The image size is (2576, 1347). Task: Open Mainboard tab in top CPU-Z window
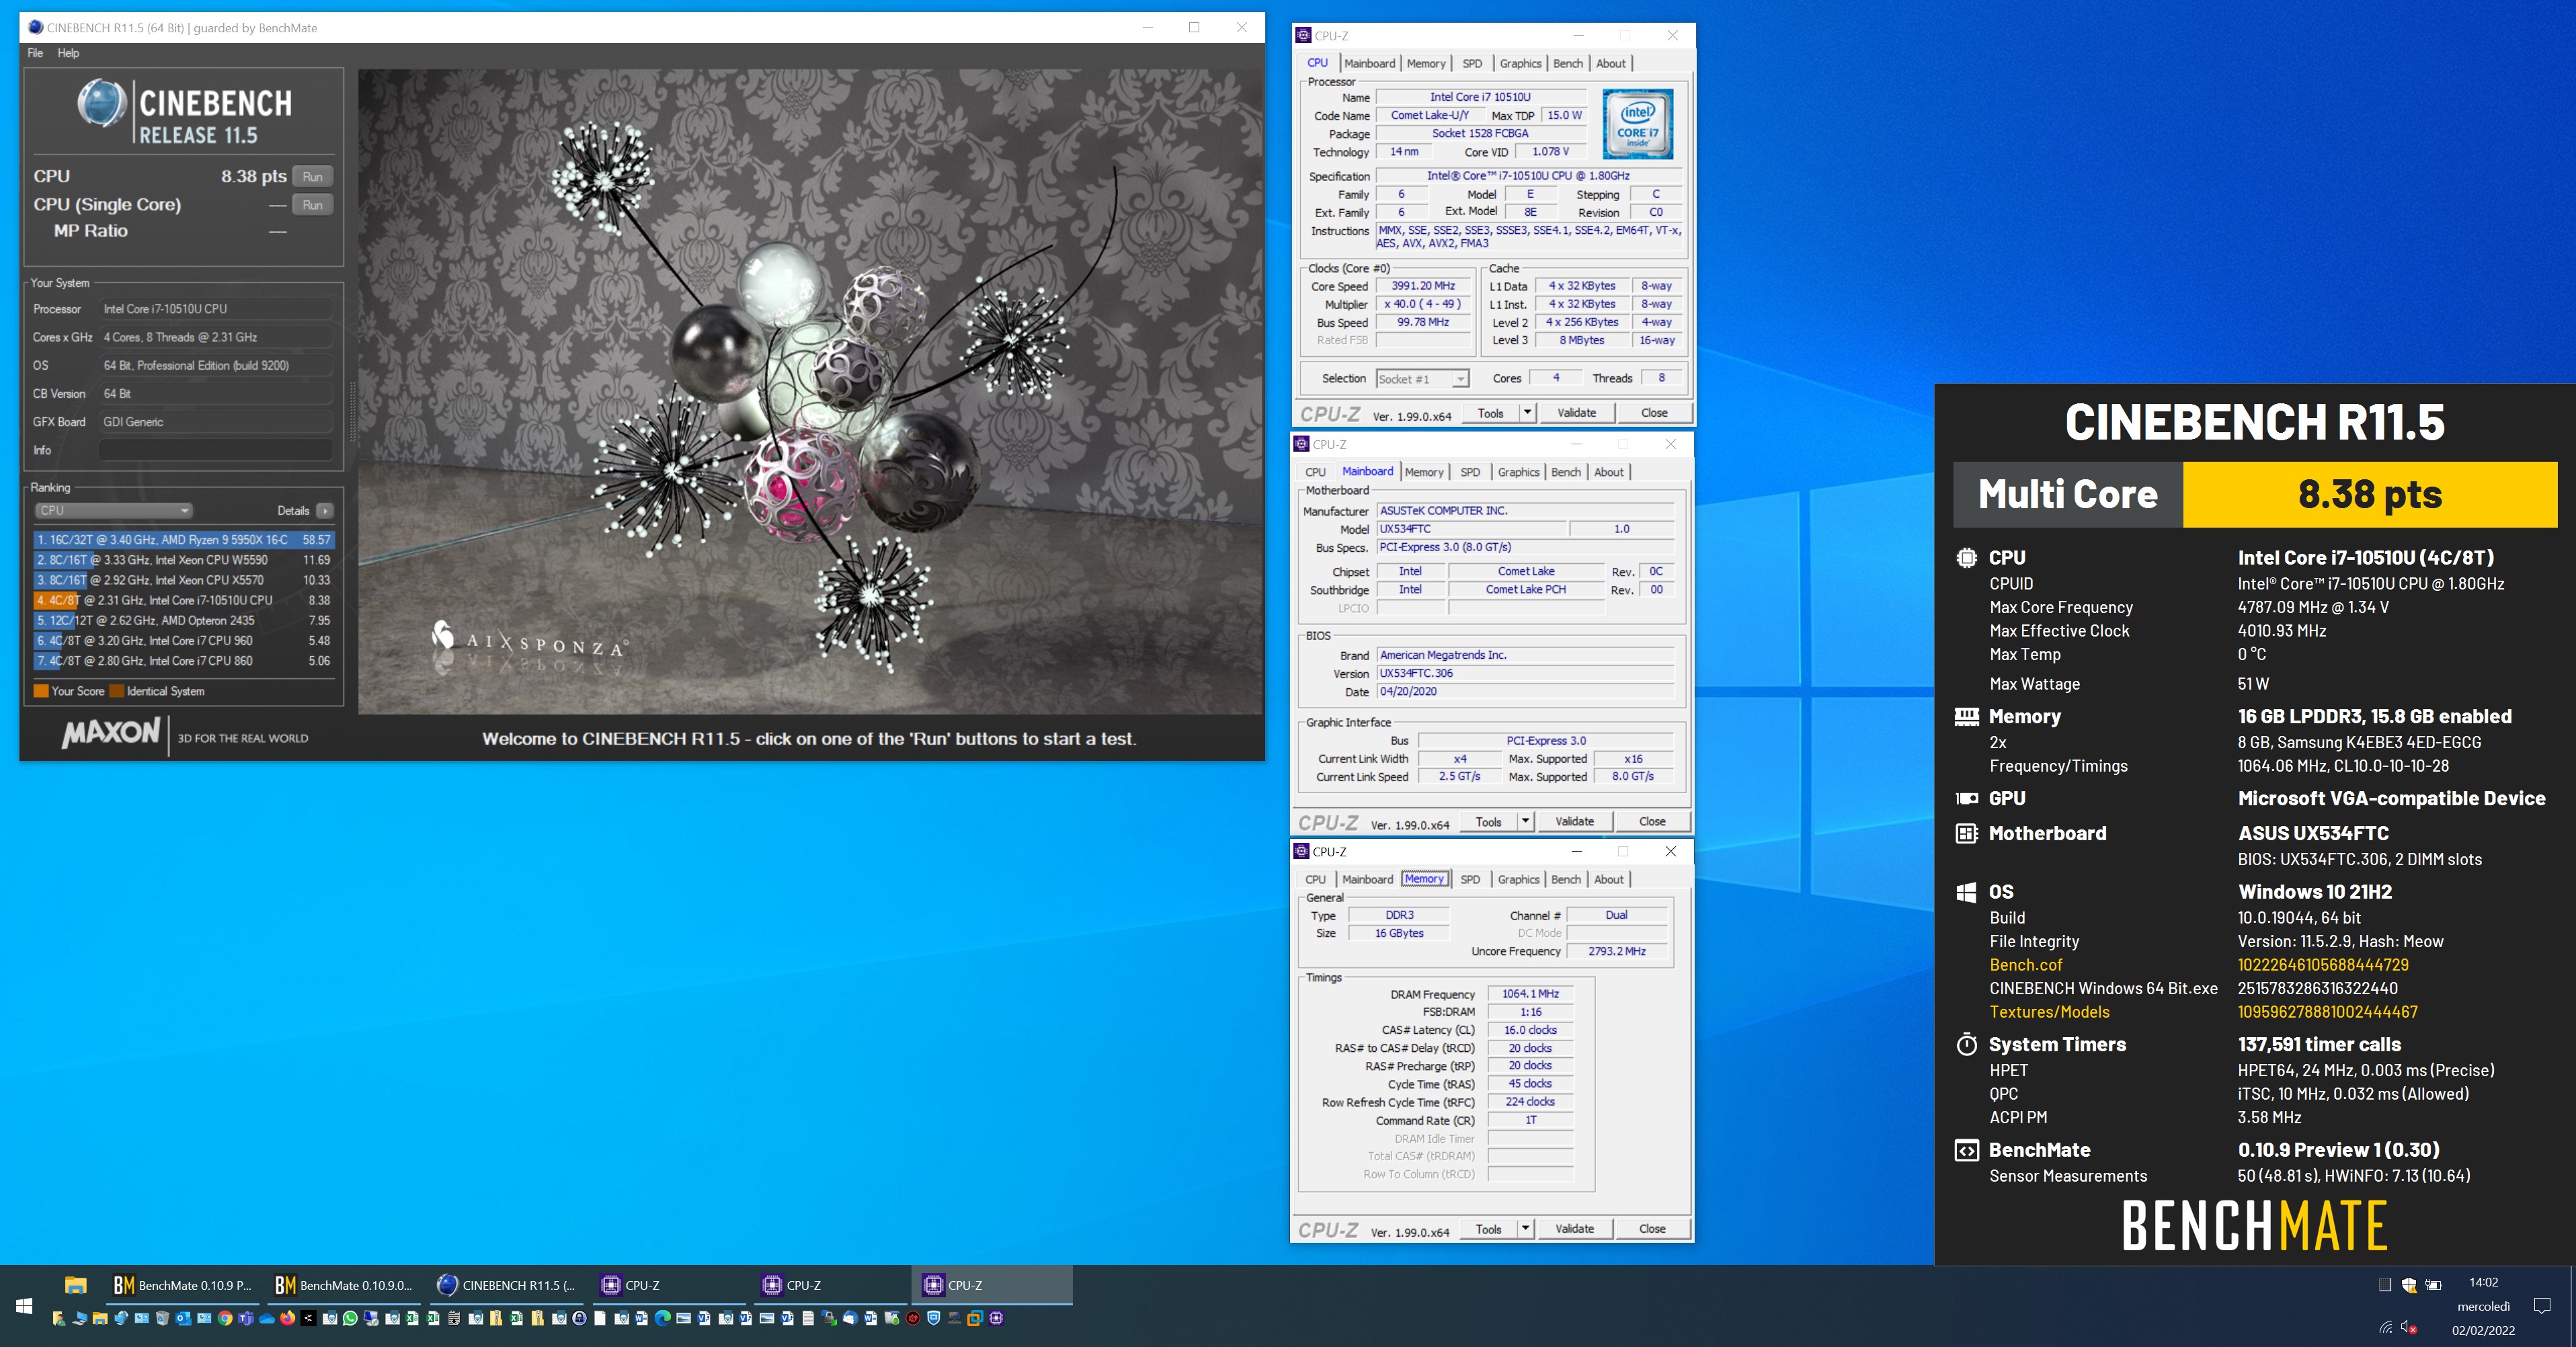pos(1369,63)
